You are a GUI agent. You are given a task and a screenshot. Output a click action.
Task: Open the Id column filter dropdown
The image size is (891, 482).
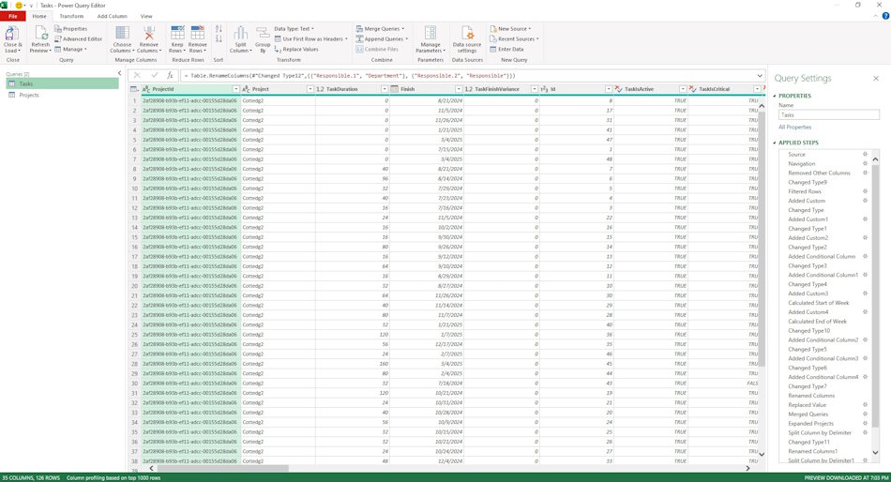(609, 89)
